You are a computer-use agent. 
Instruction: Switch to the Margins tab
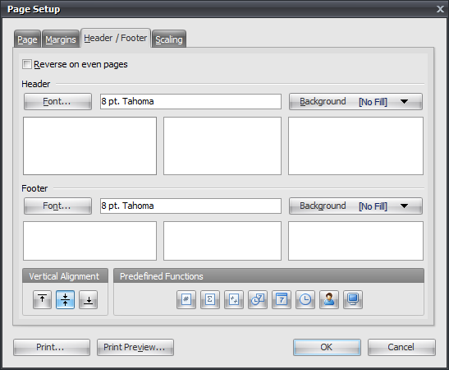point(61,39)
